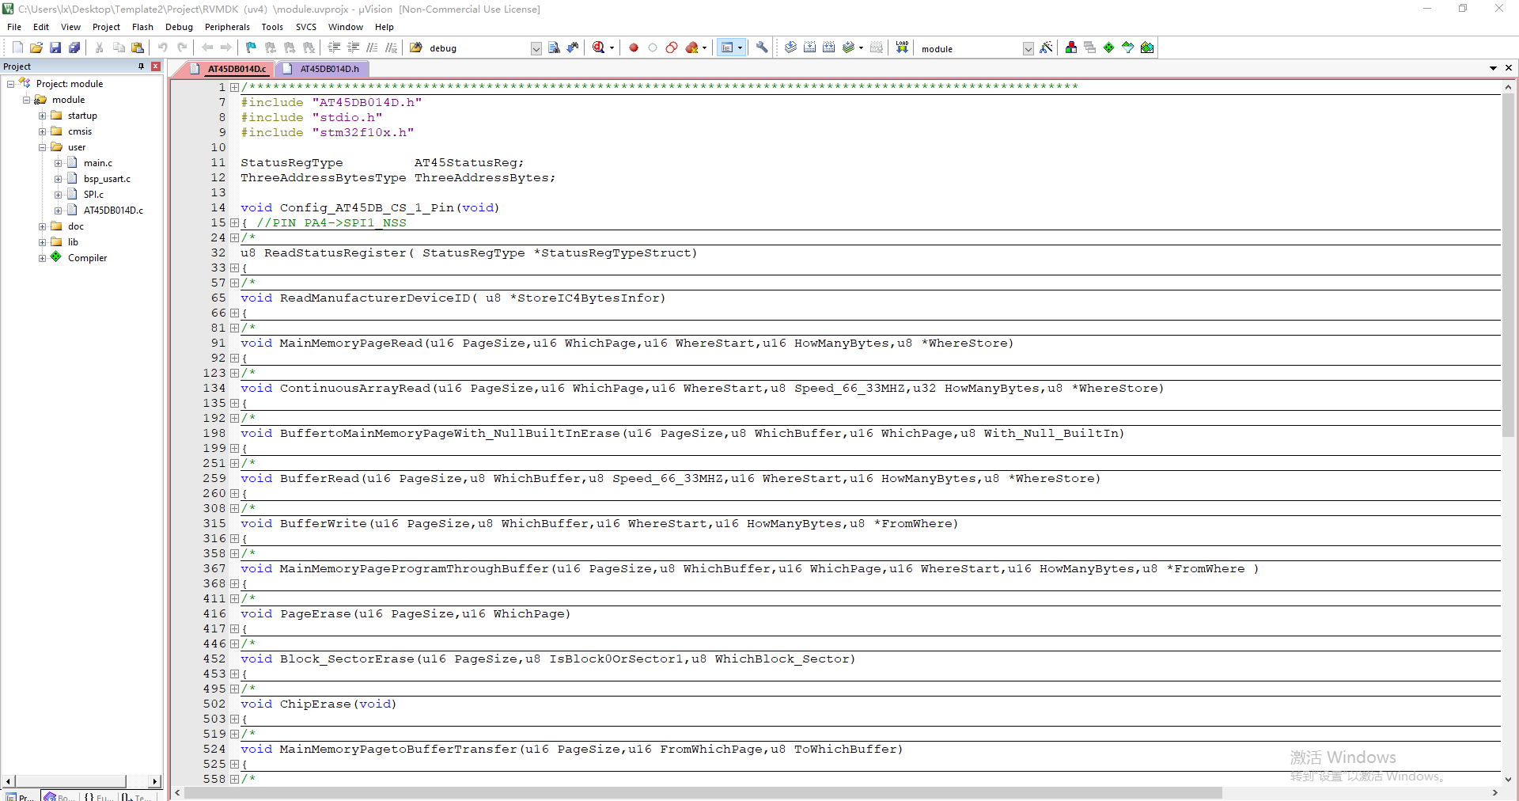Open the SVCS menu
1519x801 pixels.
[306, 27]
